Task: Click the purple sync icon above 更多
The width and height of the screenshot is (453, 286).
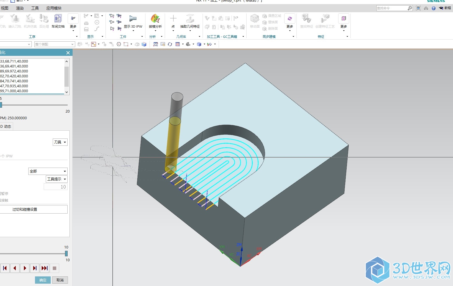Action: 290,19
